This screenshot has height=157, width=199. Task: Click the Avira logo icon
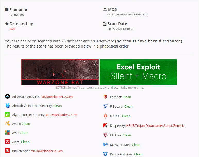coord(7,142)
